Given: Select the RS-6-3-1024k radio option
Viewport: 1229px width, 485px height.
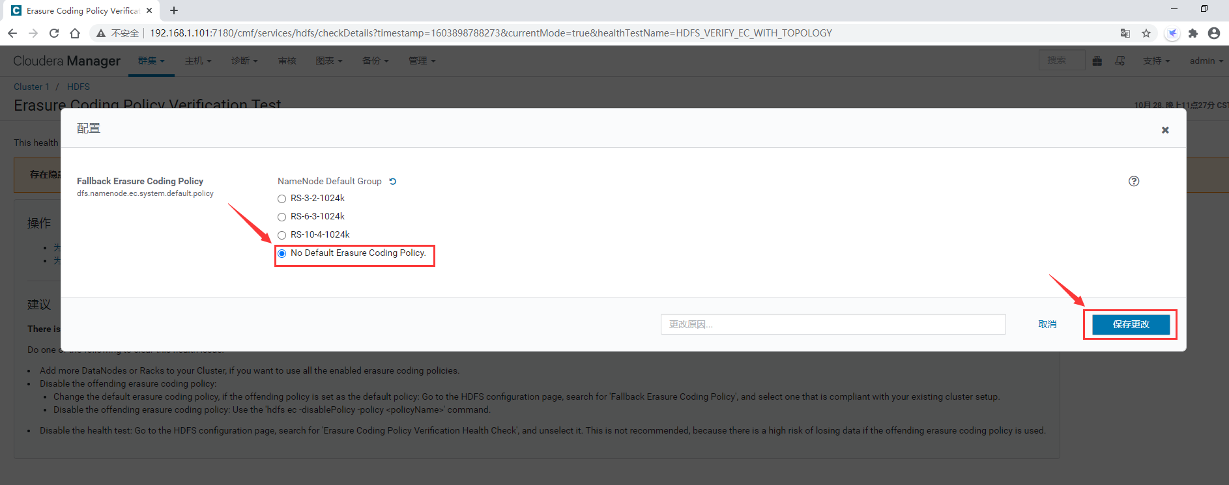Looking at the screenshot, I should tap(282, 217).
